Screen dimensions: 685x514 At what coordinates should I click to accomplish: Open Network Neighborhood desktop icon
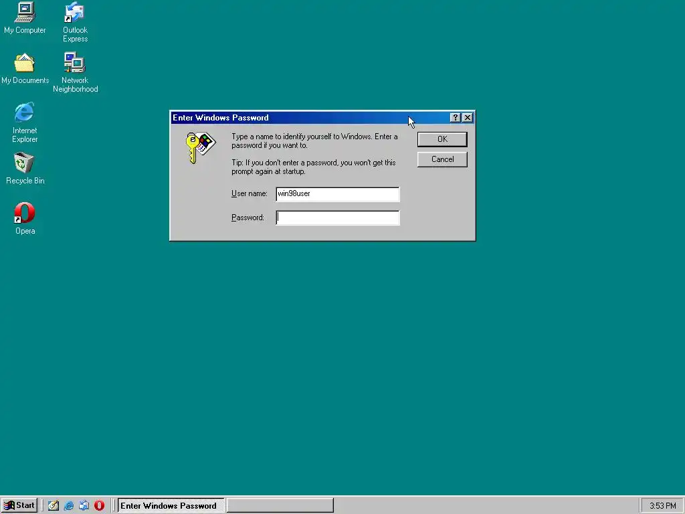[75, 72]
